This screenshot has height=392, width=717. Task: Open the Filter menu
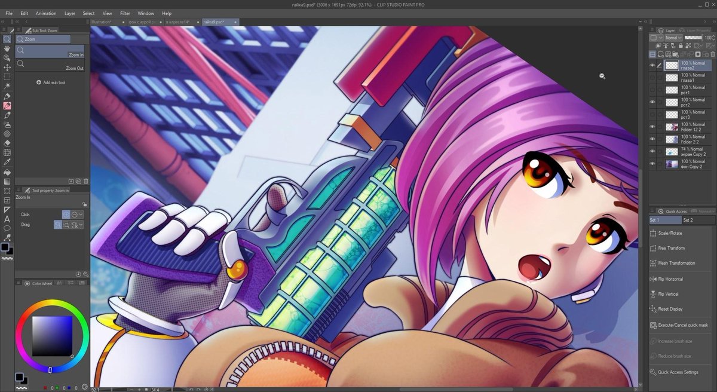(125, 13)
